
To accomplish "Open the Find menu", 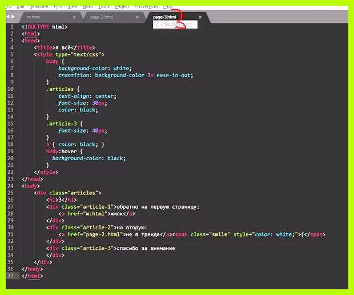I will [x=58, y=6].
